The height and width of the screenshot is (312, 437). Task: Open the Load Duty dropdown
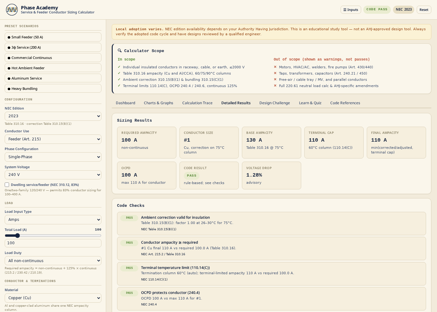(53, 261)
